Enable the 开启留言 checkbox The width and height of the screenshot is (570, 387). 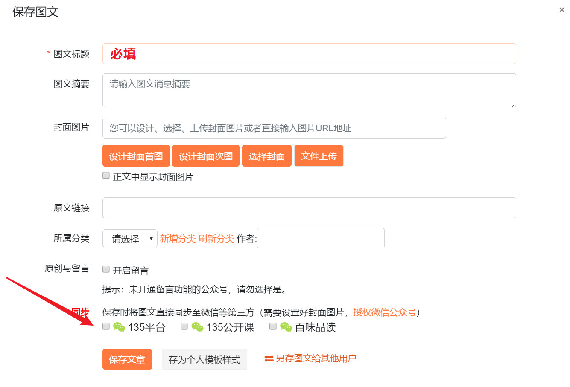[105, 269]
